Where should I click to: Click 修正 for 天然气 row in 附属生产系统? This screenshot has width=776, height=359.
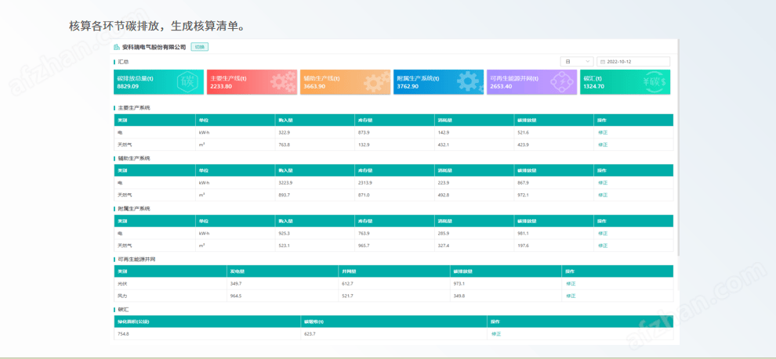[602, 246]
